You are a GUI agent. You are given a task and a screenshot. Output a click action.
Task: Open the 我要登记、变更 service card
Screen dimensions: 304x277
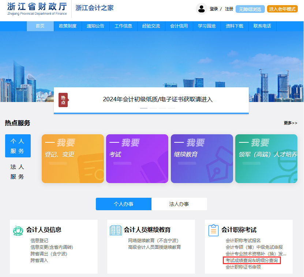coord(72,158)
